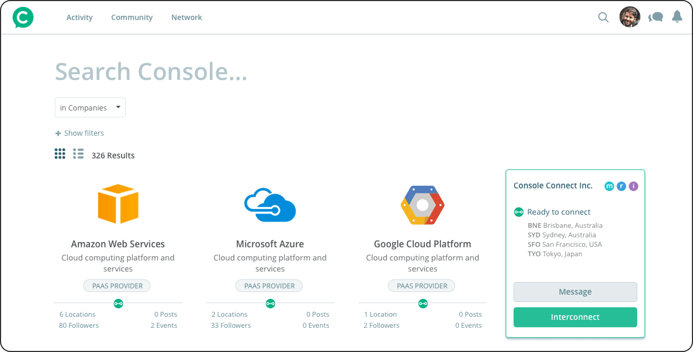Click the connect icon under Google Cloud Platform
The width and height of the screenshot is (693, 352).
pyautogui.click(x=423, y=304)
